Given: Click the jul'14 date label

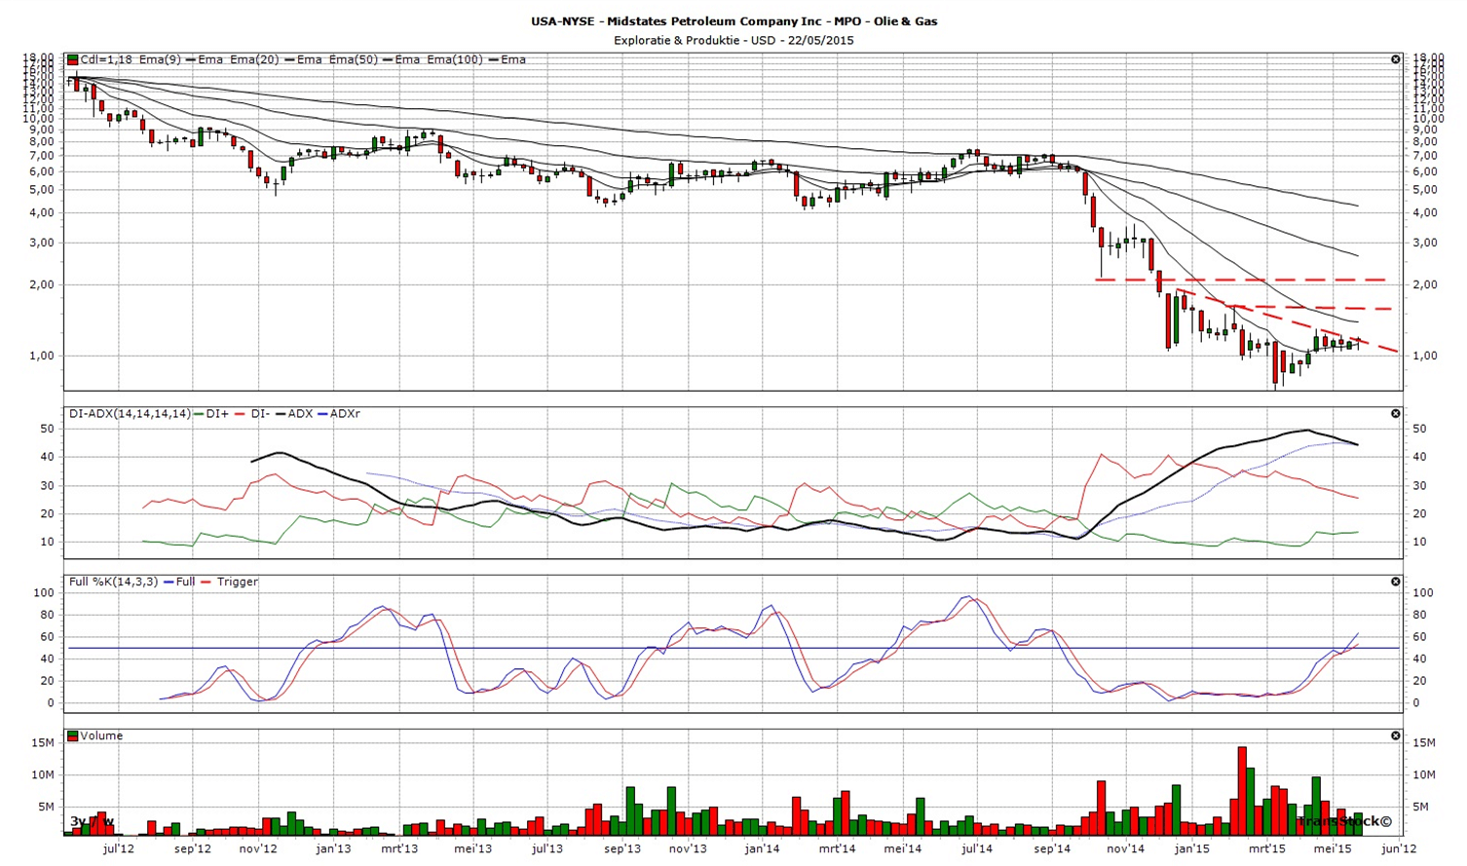Looking at the screenshot, I should 976,848.
